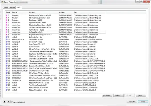Image resolution: width=151 pixels, height=106 pixels.
Task: Click the Event Properties title bar icon
Action: [x=2, y=2]
